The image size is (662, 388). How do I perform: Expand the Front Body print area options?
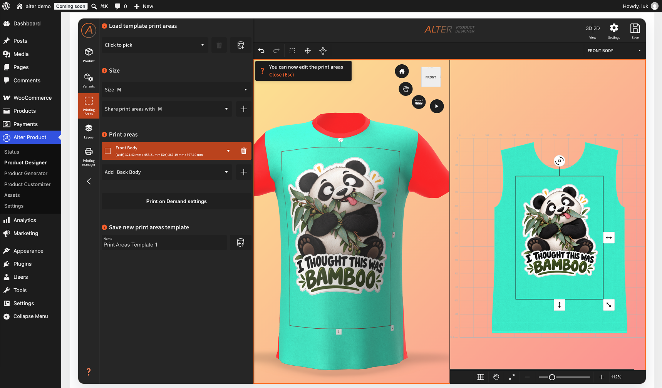tap(228, 151)
